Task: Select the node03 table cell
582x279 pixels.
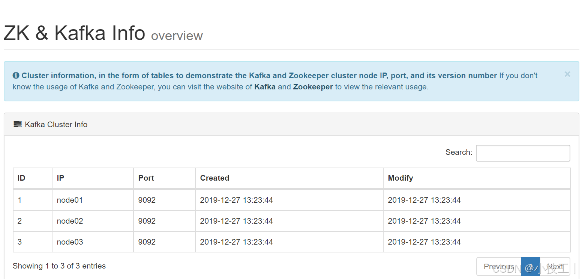Action: (x=93, y=242)
